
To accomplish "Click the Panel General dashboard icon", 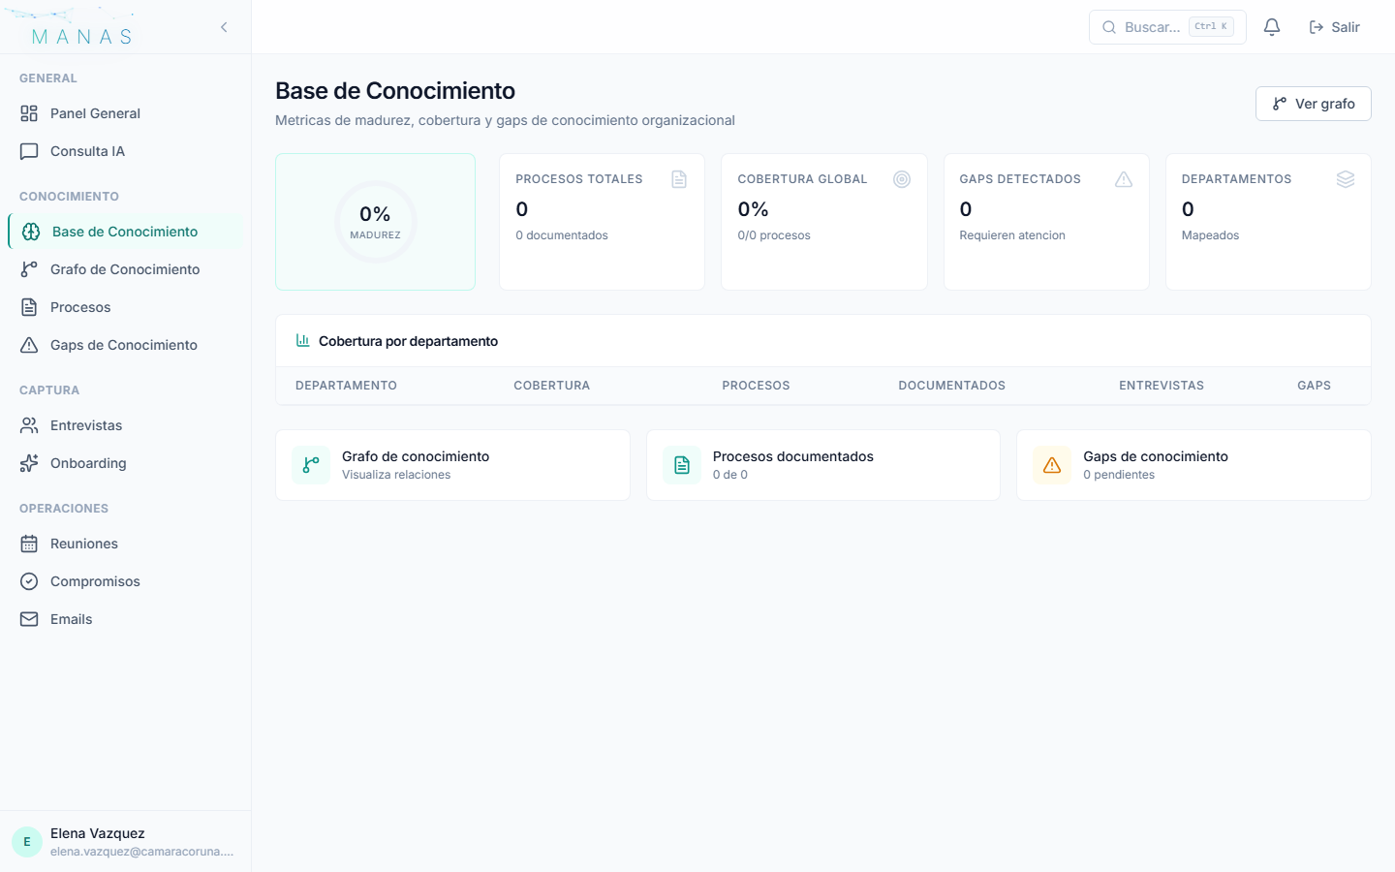I will 29,113.
